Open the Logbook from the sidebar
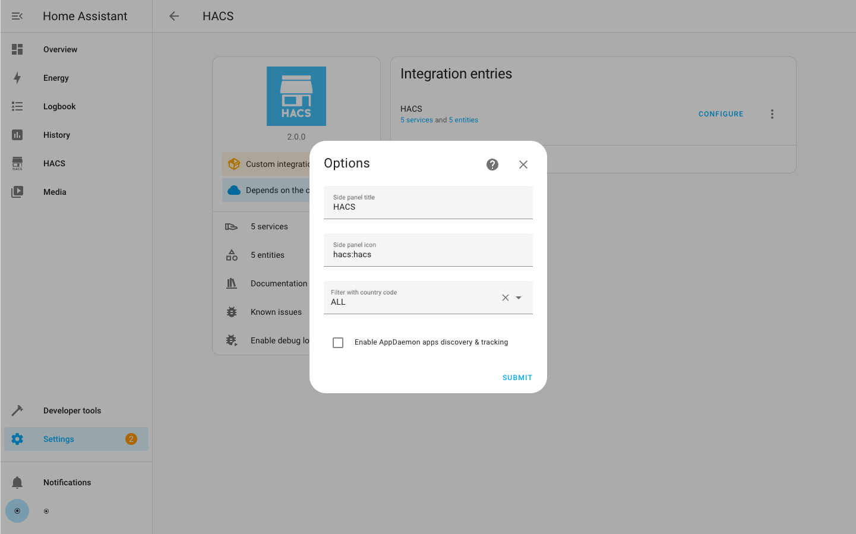The width and height of the screenshot is (856, 534). click(x=59, y=106)
